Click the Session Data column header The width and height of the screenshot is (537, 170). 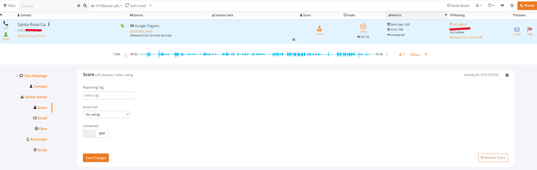tap(222, 15)
